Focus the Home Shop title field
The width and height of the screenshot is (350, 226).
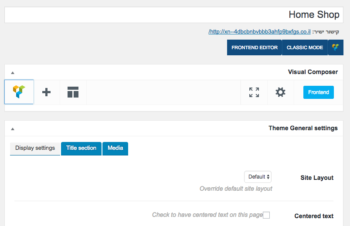[174, 15]
